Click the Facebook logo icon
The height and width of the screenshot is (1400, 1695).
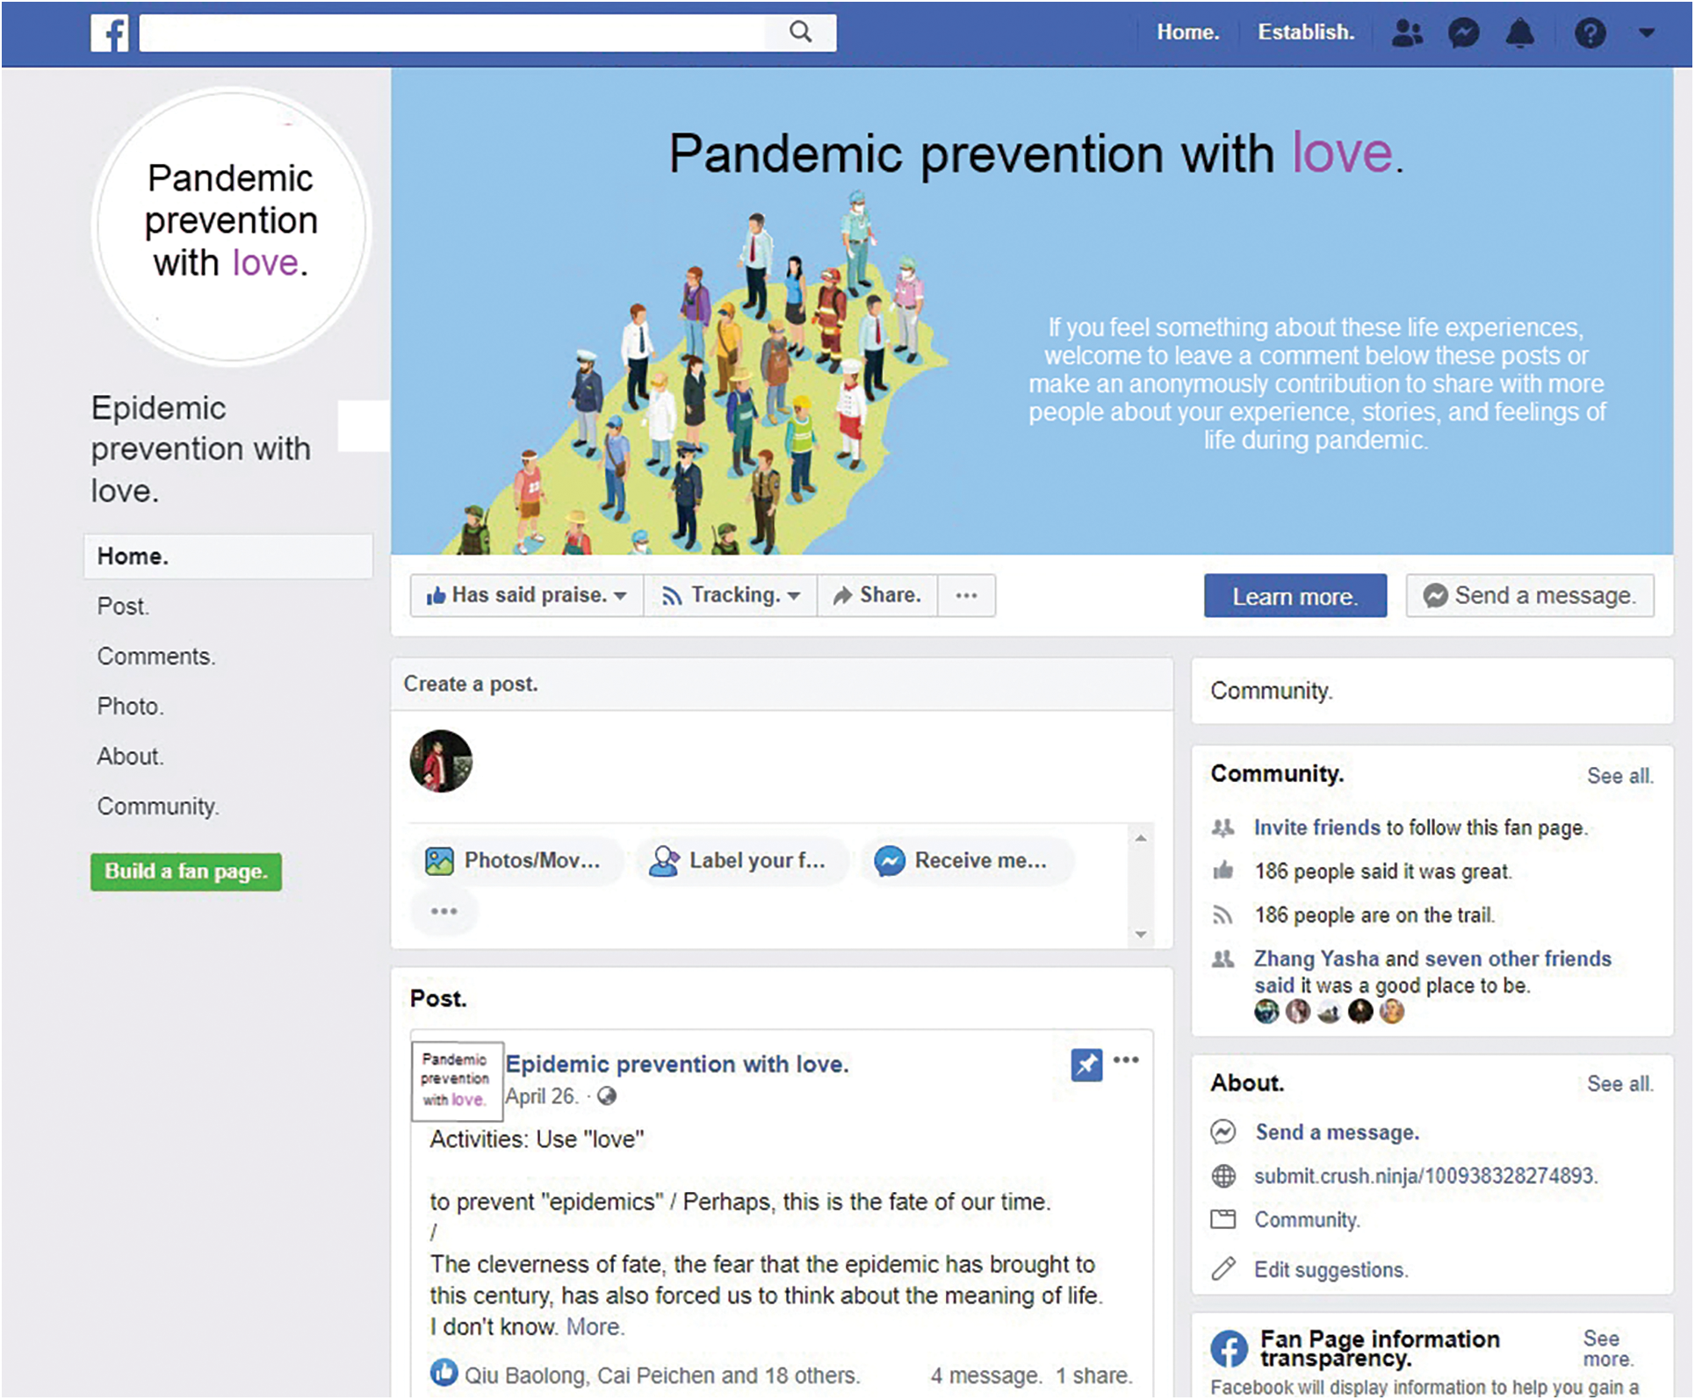point(110,33)
